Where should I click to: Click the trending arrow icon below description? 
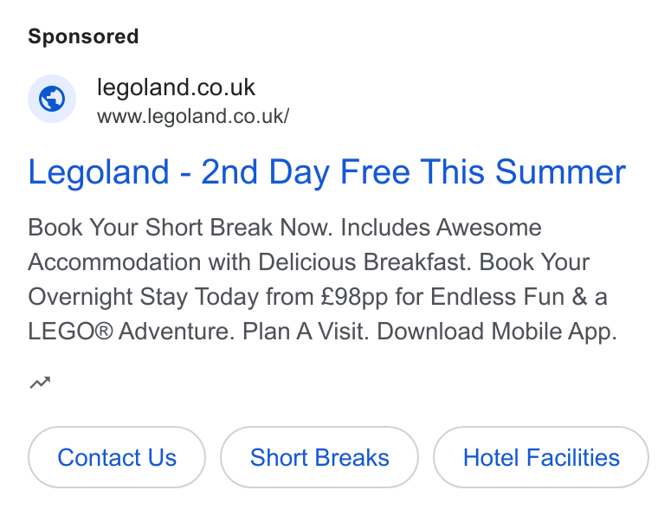coord(40,383)
